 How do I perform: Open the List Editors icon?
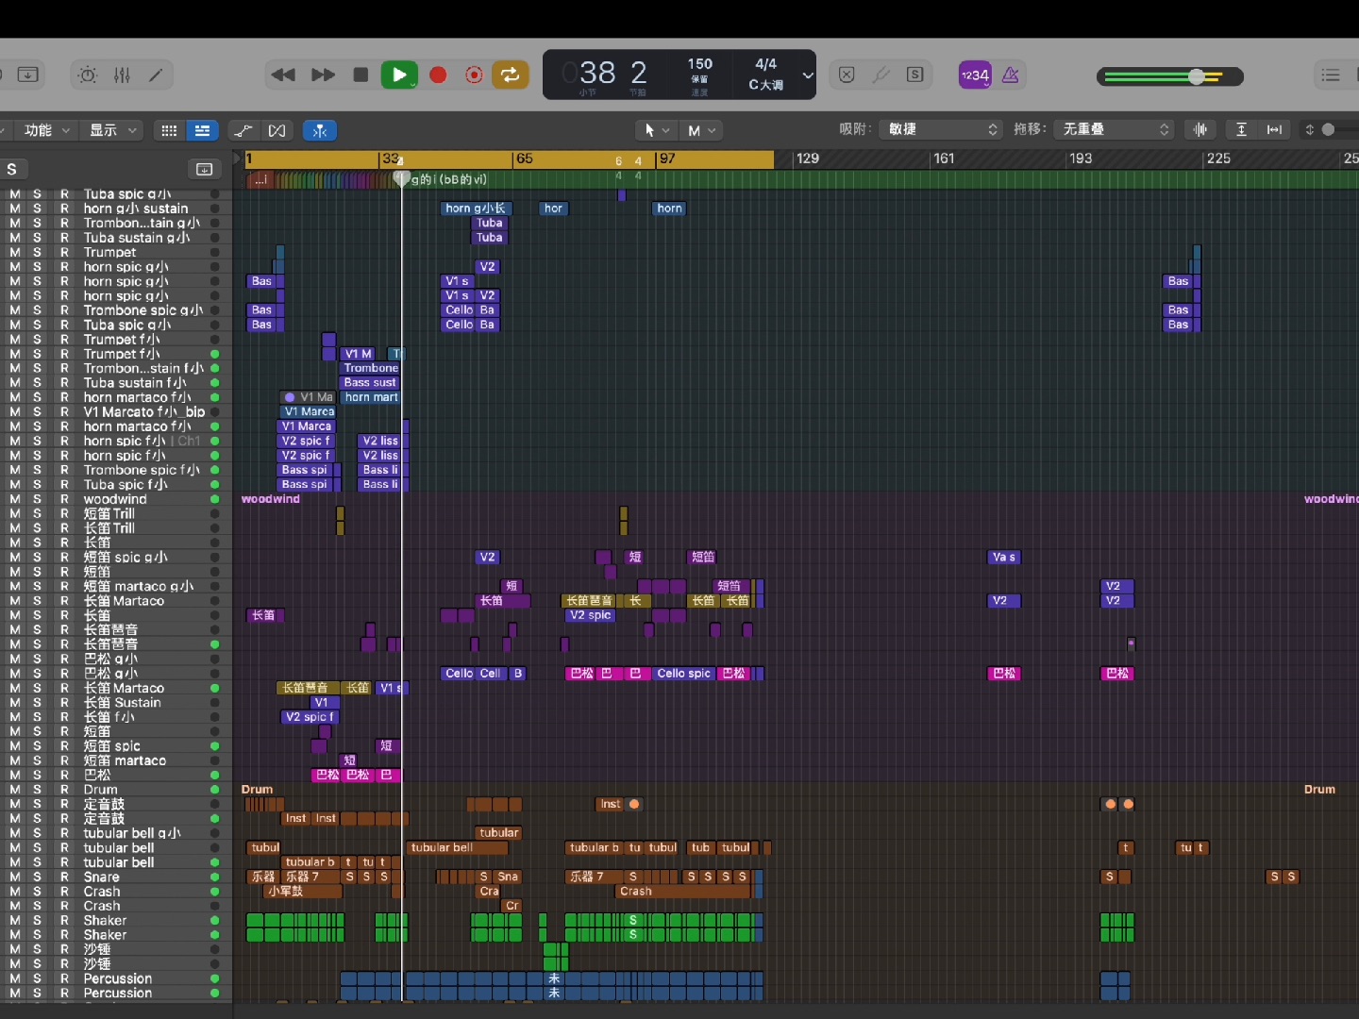tap(1331, 75)
